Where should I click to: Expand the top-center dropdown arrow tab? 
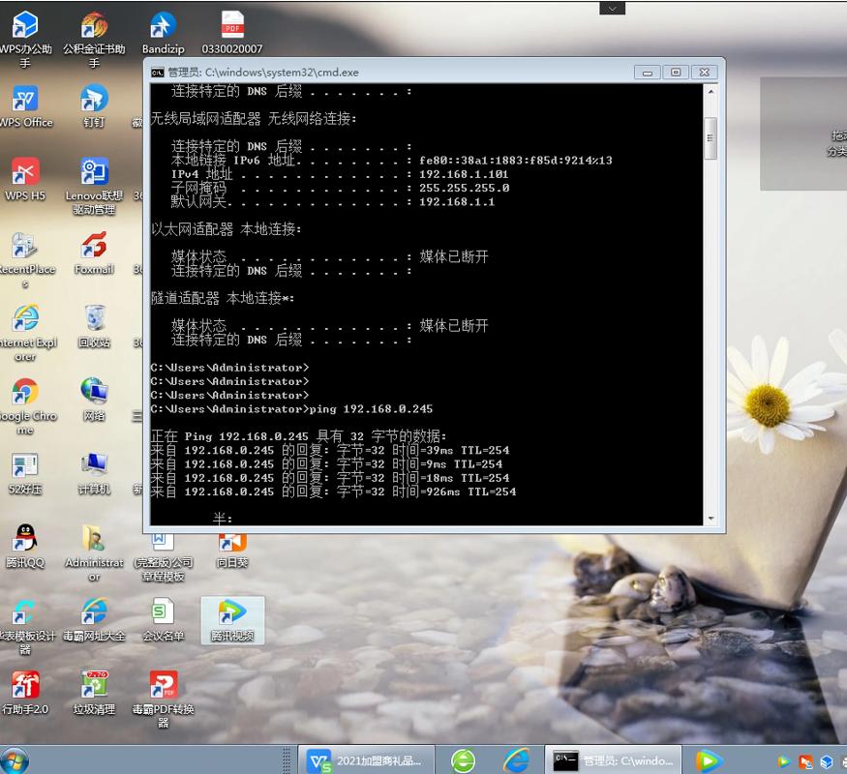612,8
